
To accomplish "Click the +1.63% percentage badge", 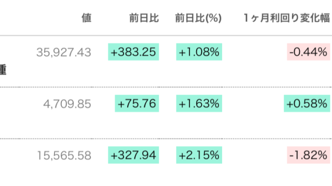I will (199, 103).
